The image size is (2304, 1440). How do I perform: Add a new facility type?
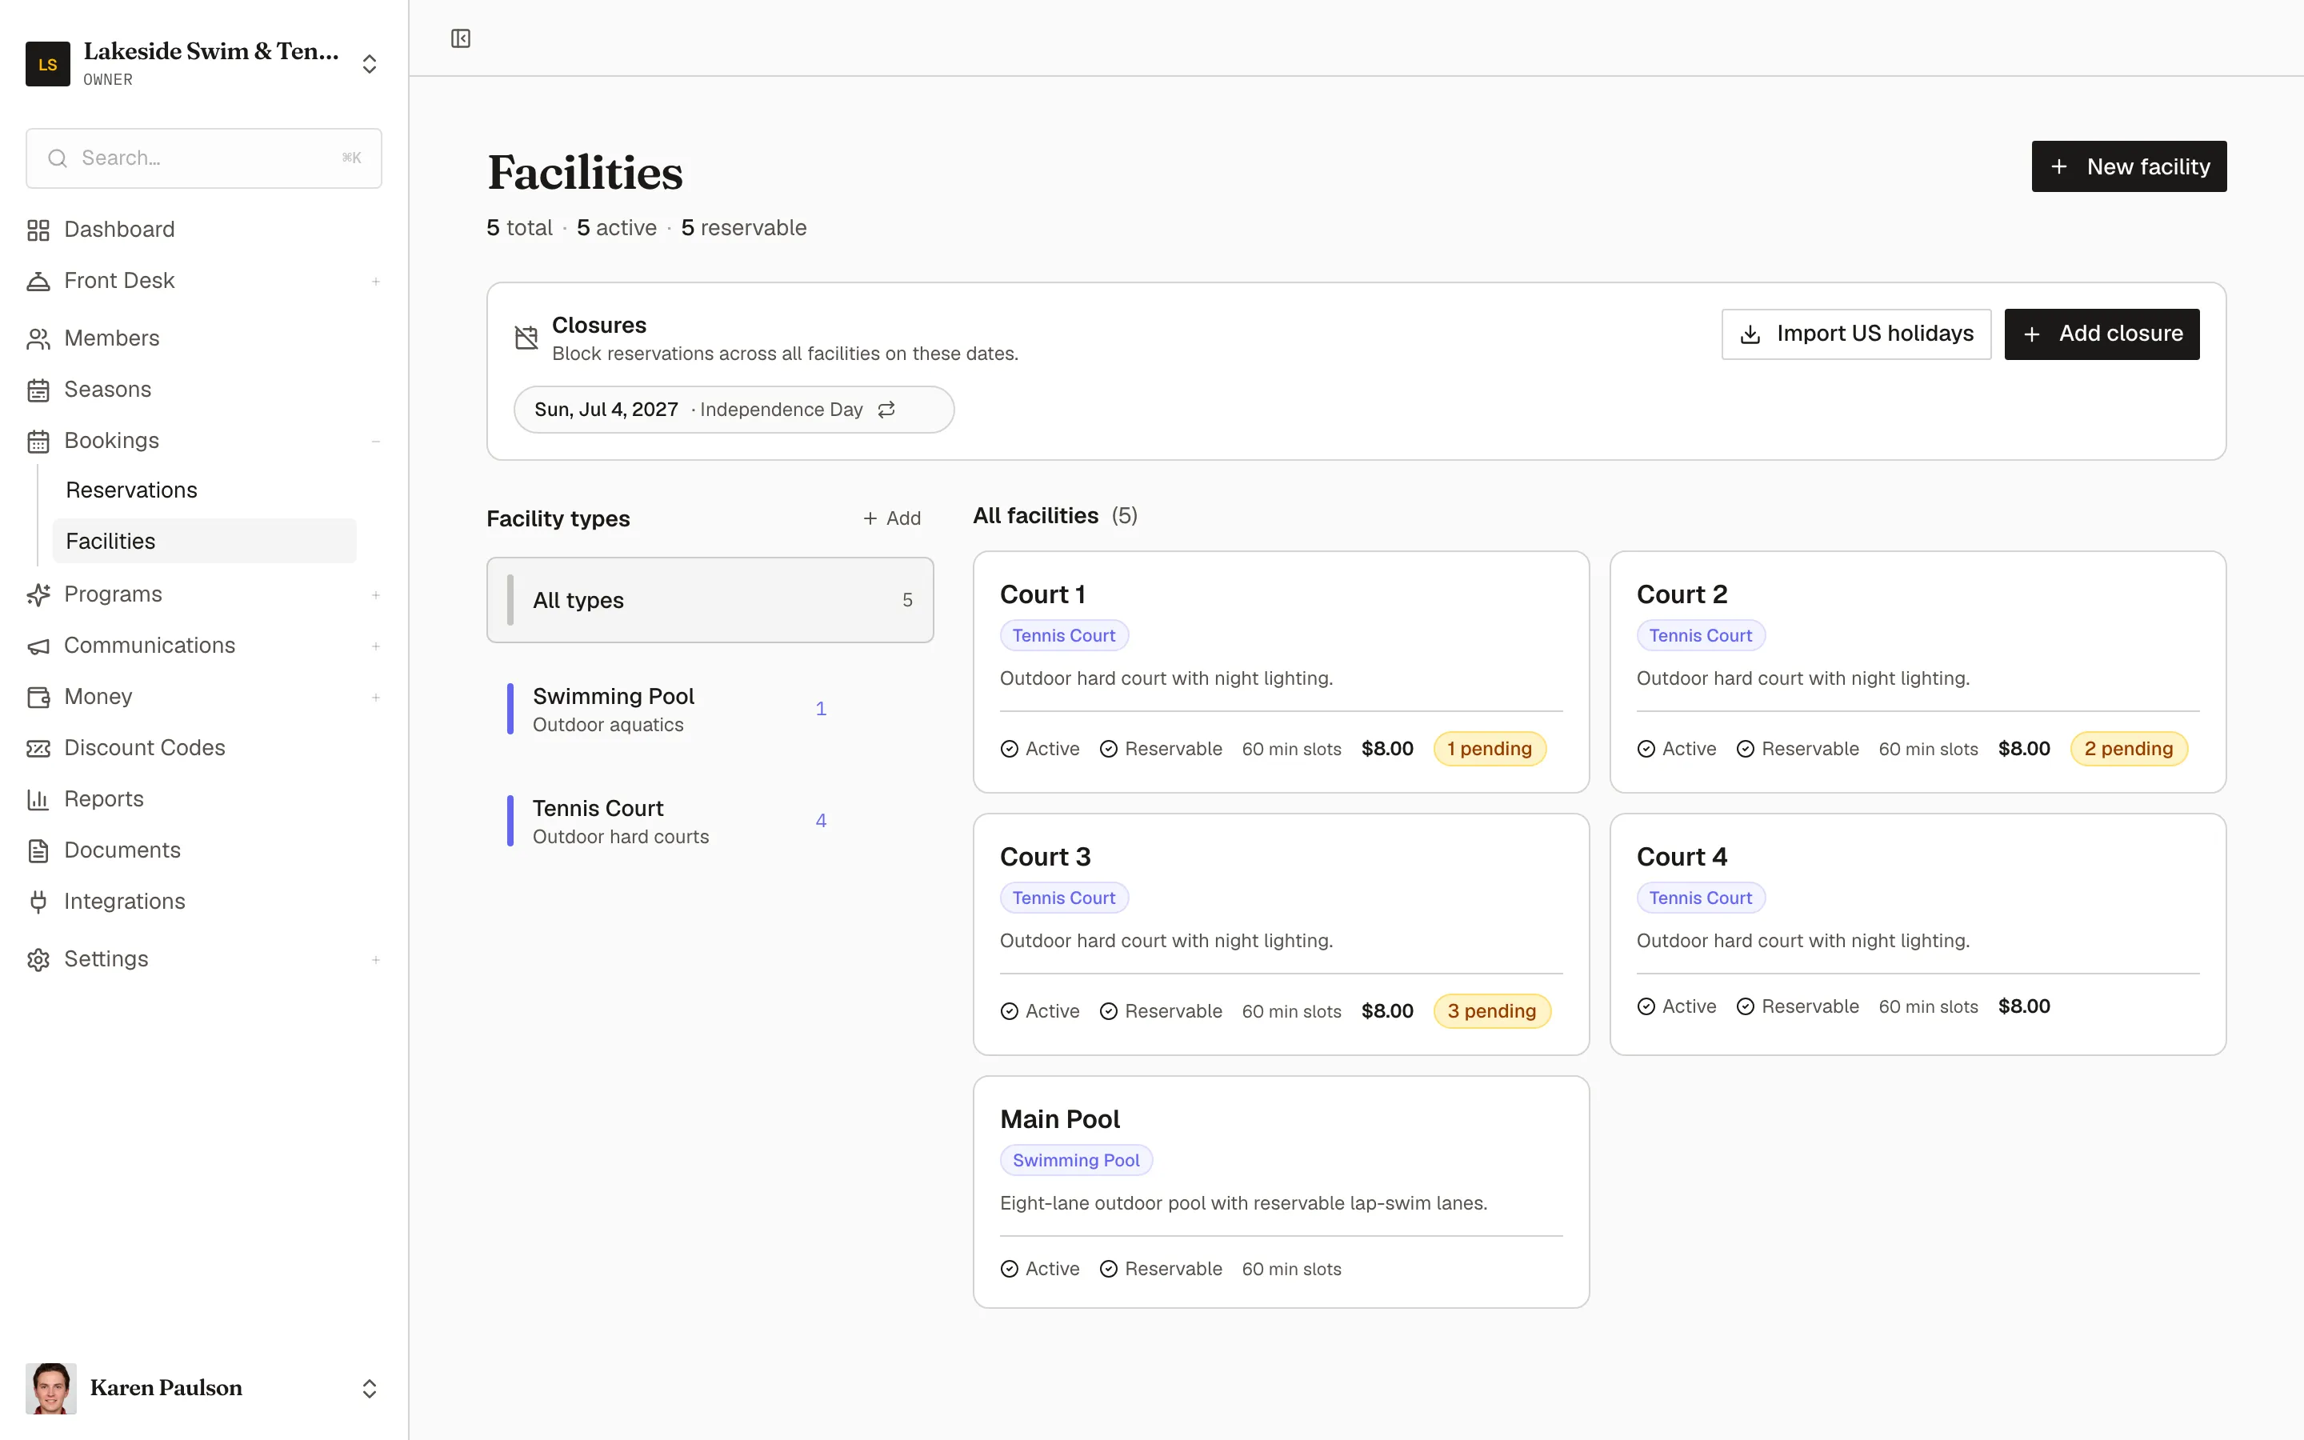[x=892, y=518]
